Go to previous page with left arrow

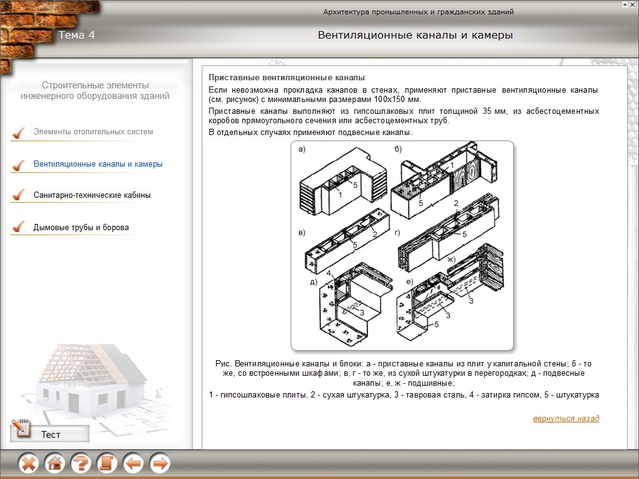pyautogui.click(x=133, y=463)
